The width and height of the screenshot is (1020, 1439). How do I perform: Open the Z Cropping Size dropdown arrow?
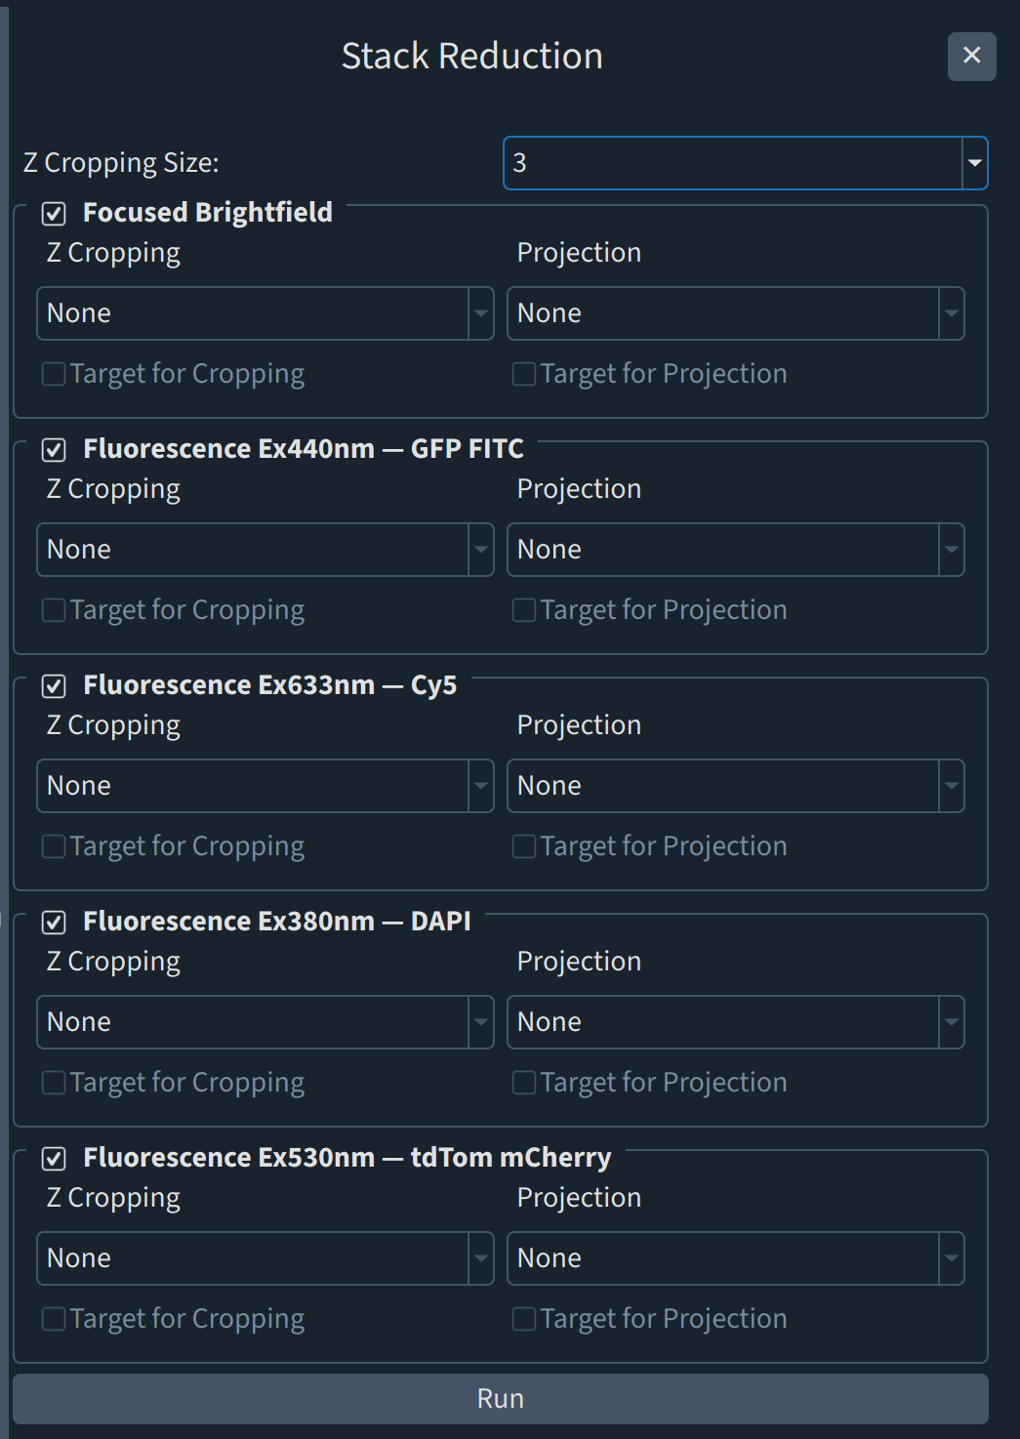[x=974, y=163]
